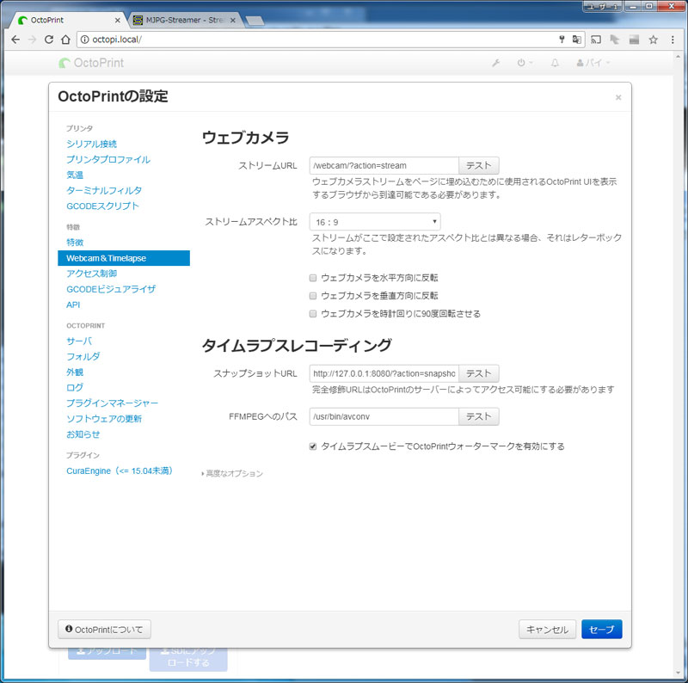Click the saved password key icon

pos(562,40)
